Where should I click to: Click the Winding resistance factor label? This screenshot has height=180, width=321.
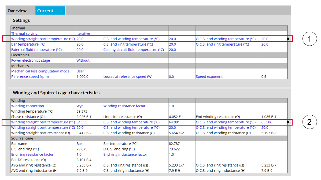pyautogui.click(x=124, y=106)
